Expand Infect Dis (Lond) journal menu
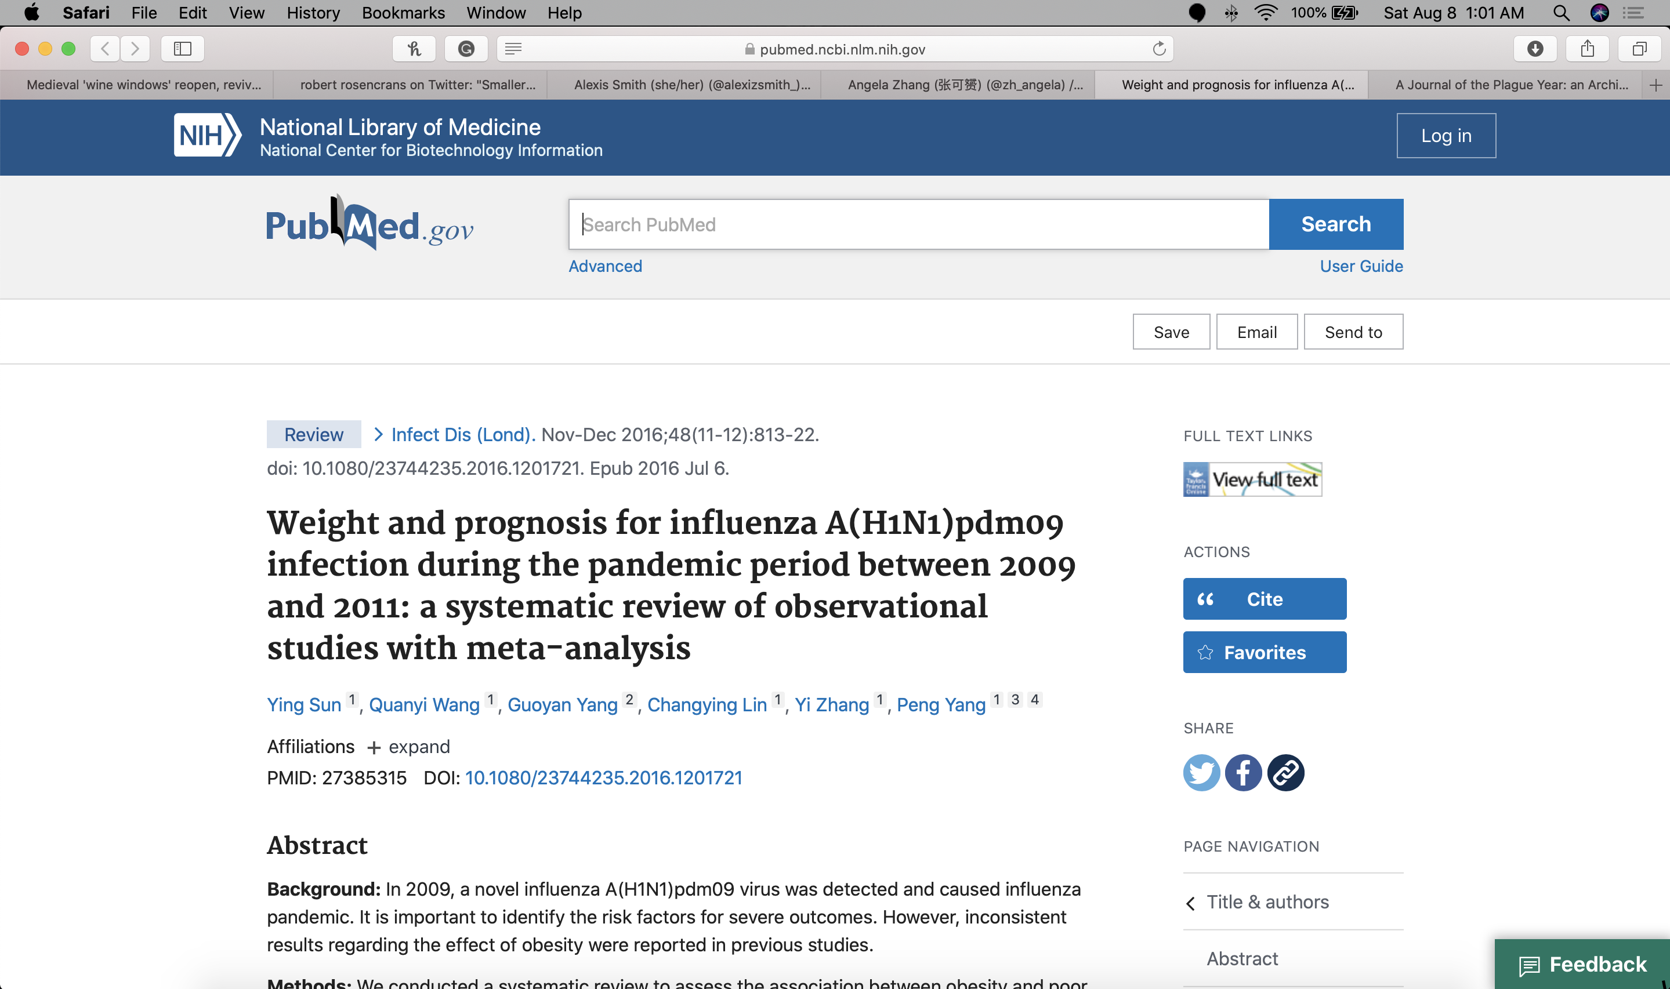 [462, 435]
